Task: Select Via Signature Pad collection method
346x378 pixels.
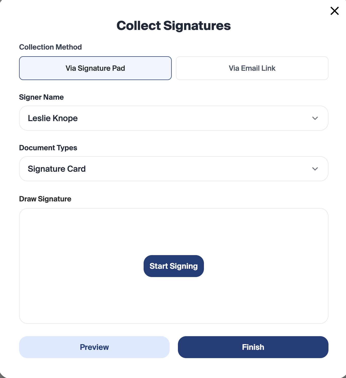Action: tap(95, 68)
